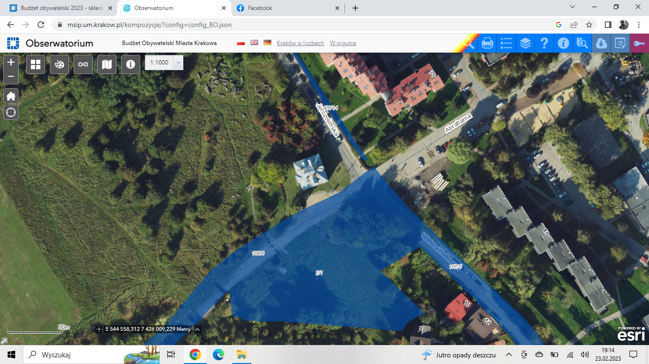
Task: Switch to the Facebook tab
Action: pyautogui.click(x=260, y=8)
